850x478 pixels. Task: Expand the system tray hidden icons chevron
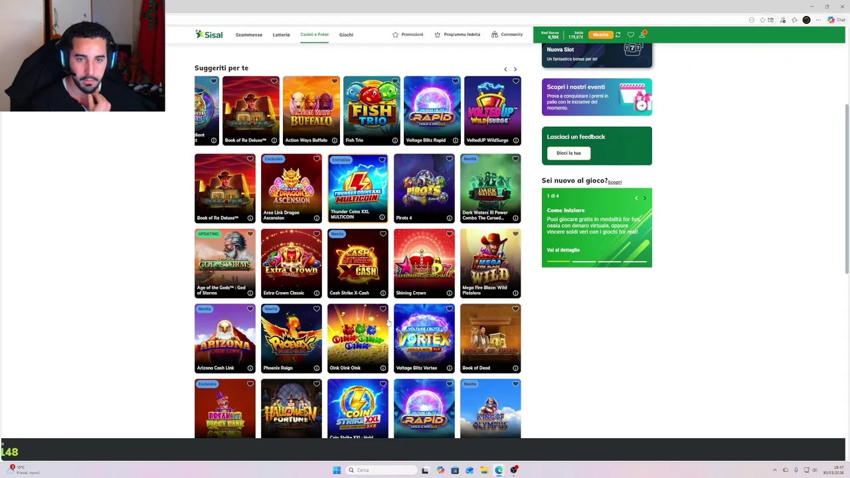[x=774, y=470]
